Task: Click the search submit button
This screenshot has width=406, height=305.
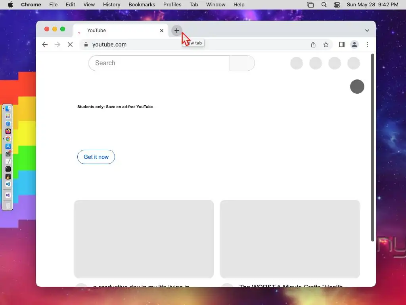Action: coord(242,63)
